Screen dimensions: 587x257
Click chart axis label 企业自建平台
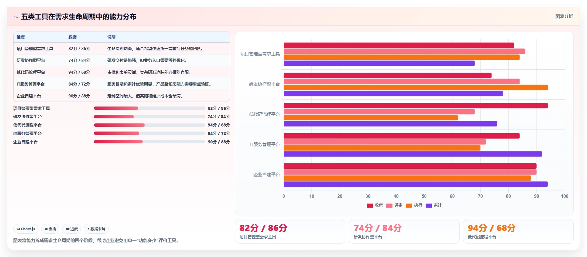coord(267,175)
